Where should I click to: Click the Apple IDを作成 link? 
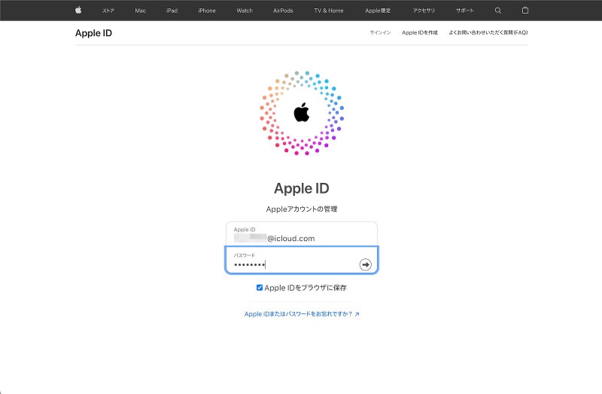(420, 32)
